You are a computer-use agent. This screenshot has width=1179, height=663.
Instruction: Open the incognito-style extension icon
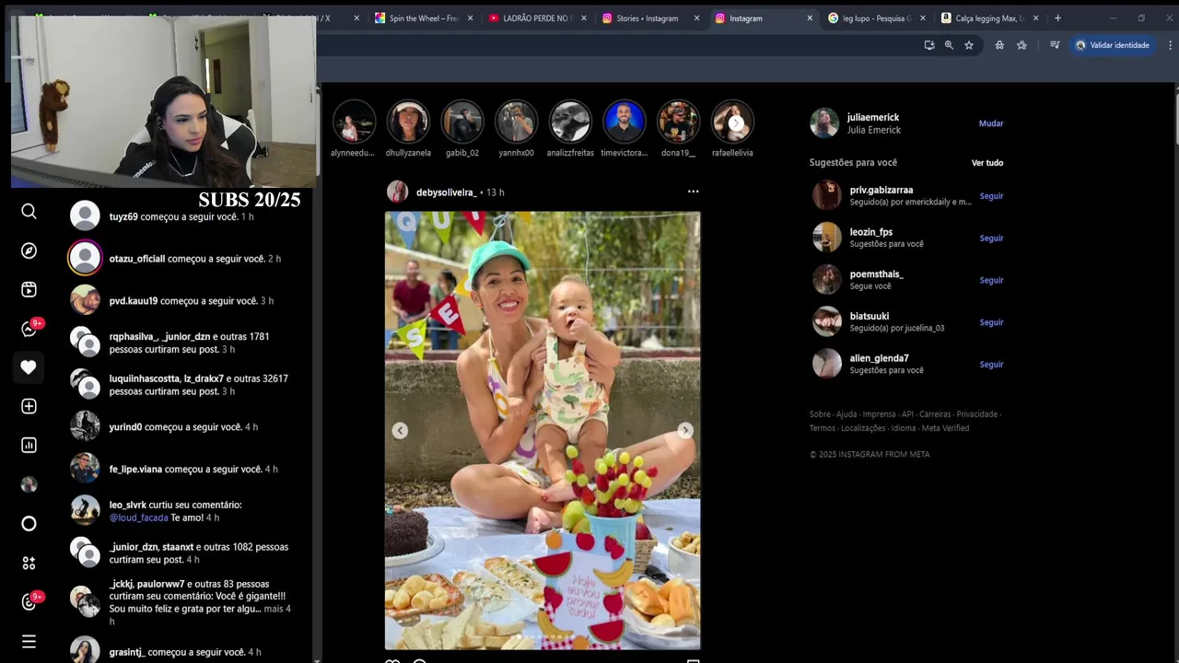999,45
